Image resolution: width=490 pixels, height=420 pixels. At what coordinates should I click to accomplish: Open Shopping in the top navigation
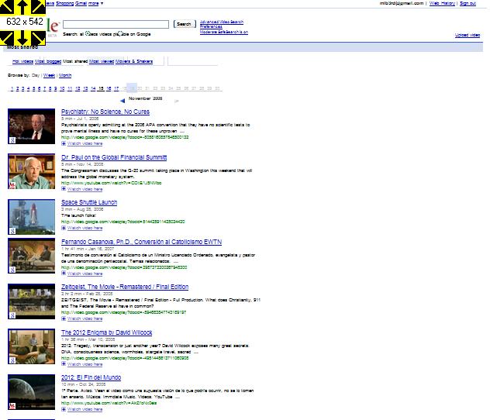coord(64,3)
